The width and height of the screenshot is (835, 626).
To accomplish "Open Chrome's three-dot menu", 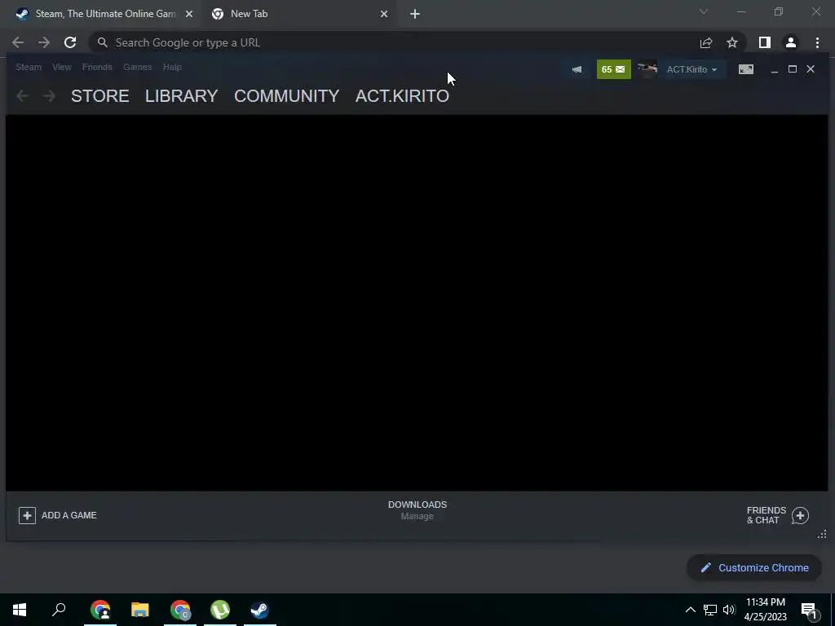I will (817, 42).
